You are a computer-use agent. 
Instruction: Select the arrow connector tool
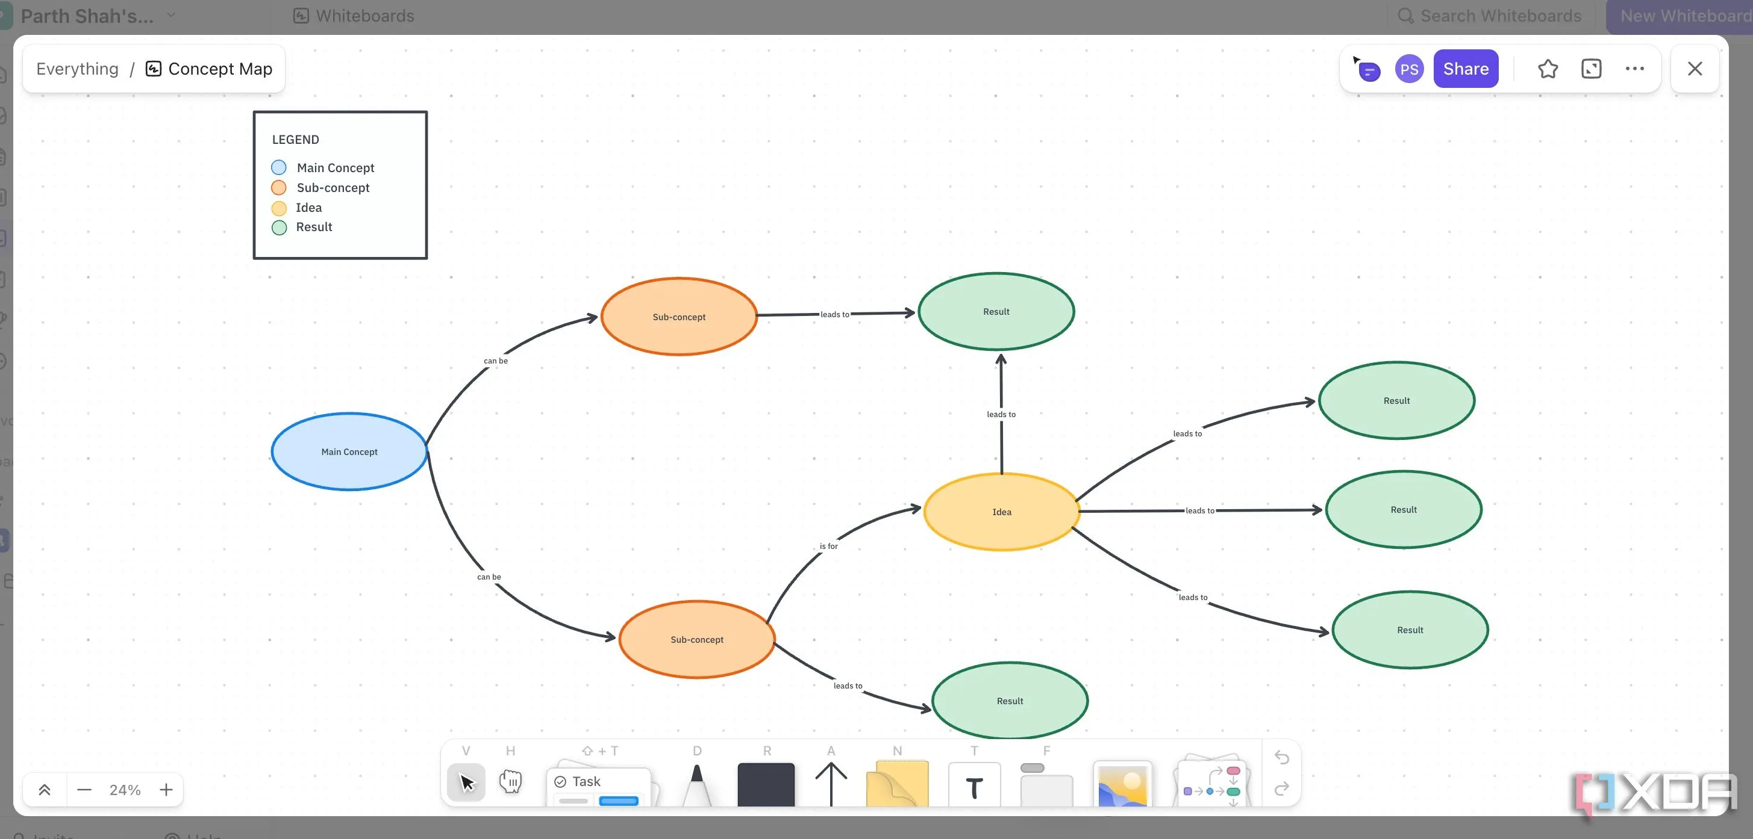click(831, 784)
